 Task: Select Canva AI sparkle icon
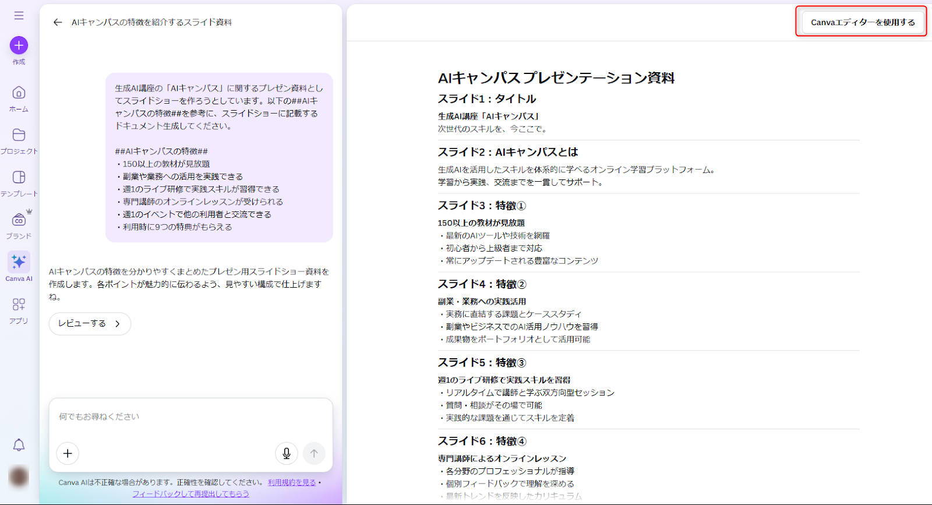(x=19, y=263)
